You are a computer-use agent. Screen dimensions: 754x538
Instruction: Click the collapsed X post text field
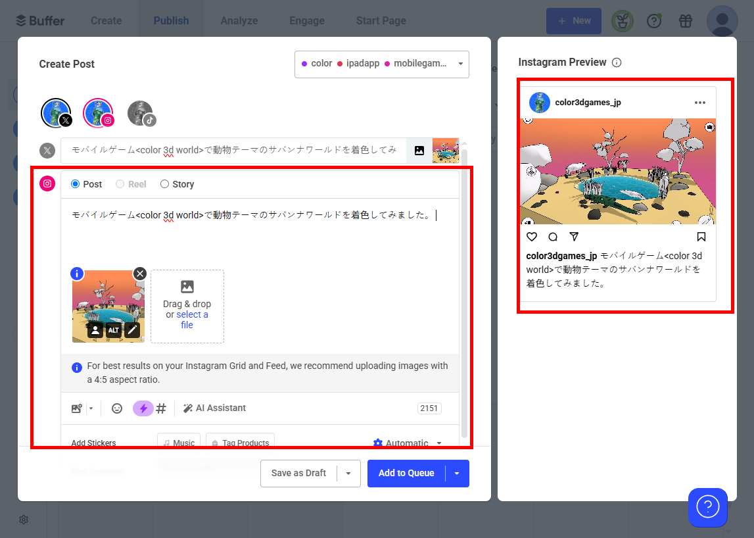click(x=234, y=150)
